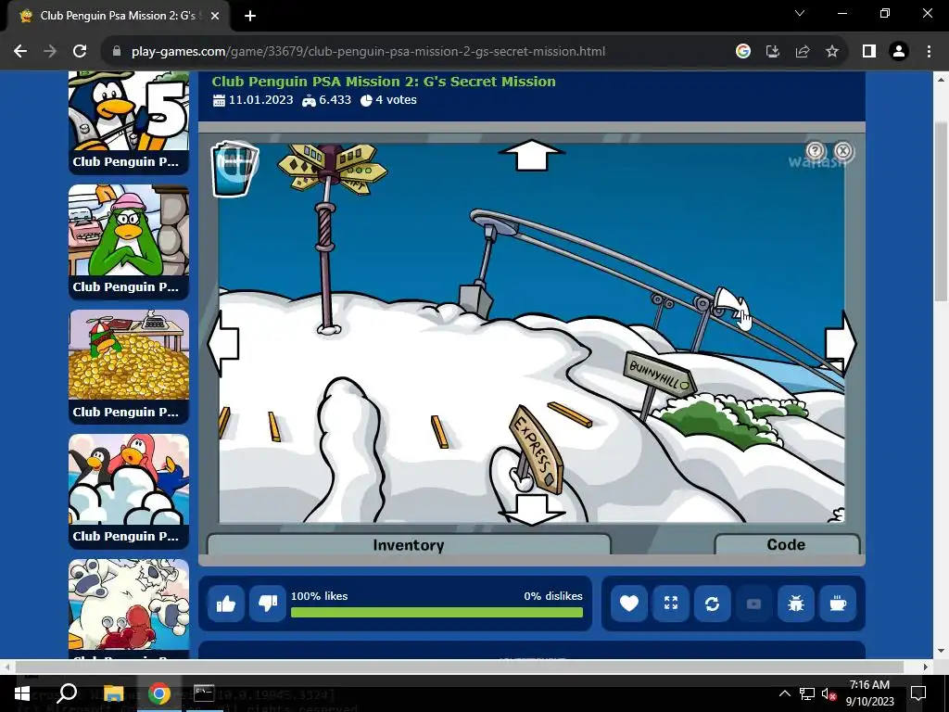Open the polar bear game thumbnail
The height and width of the screenshot is (712, 949).
tap(128, 608)
